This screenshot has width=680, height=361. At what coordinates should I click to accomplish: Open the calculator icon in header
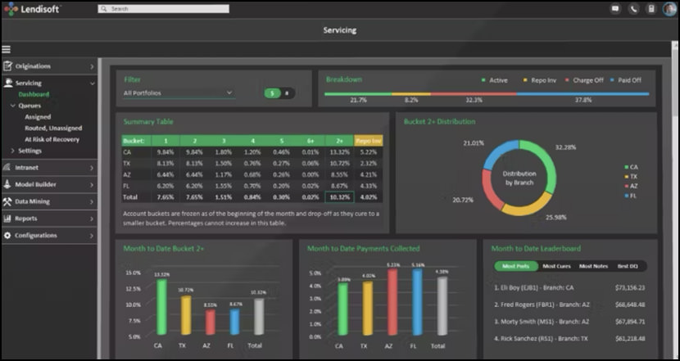pyautogui.click(x=651, y=9)
